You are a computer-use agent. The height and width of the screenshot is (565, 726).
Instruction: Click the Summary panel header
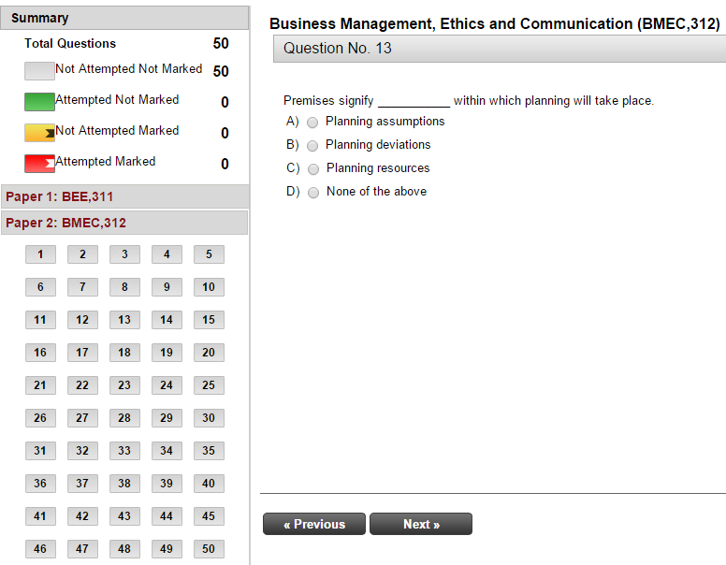124,18
